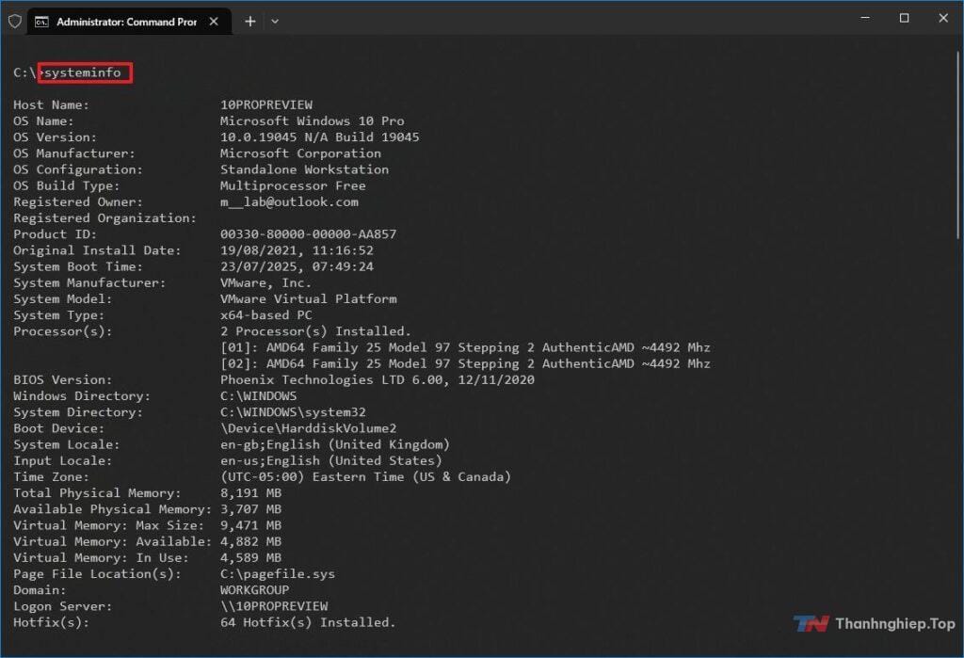
Task: Minimize the terminal window
Action: click(865, 18)
